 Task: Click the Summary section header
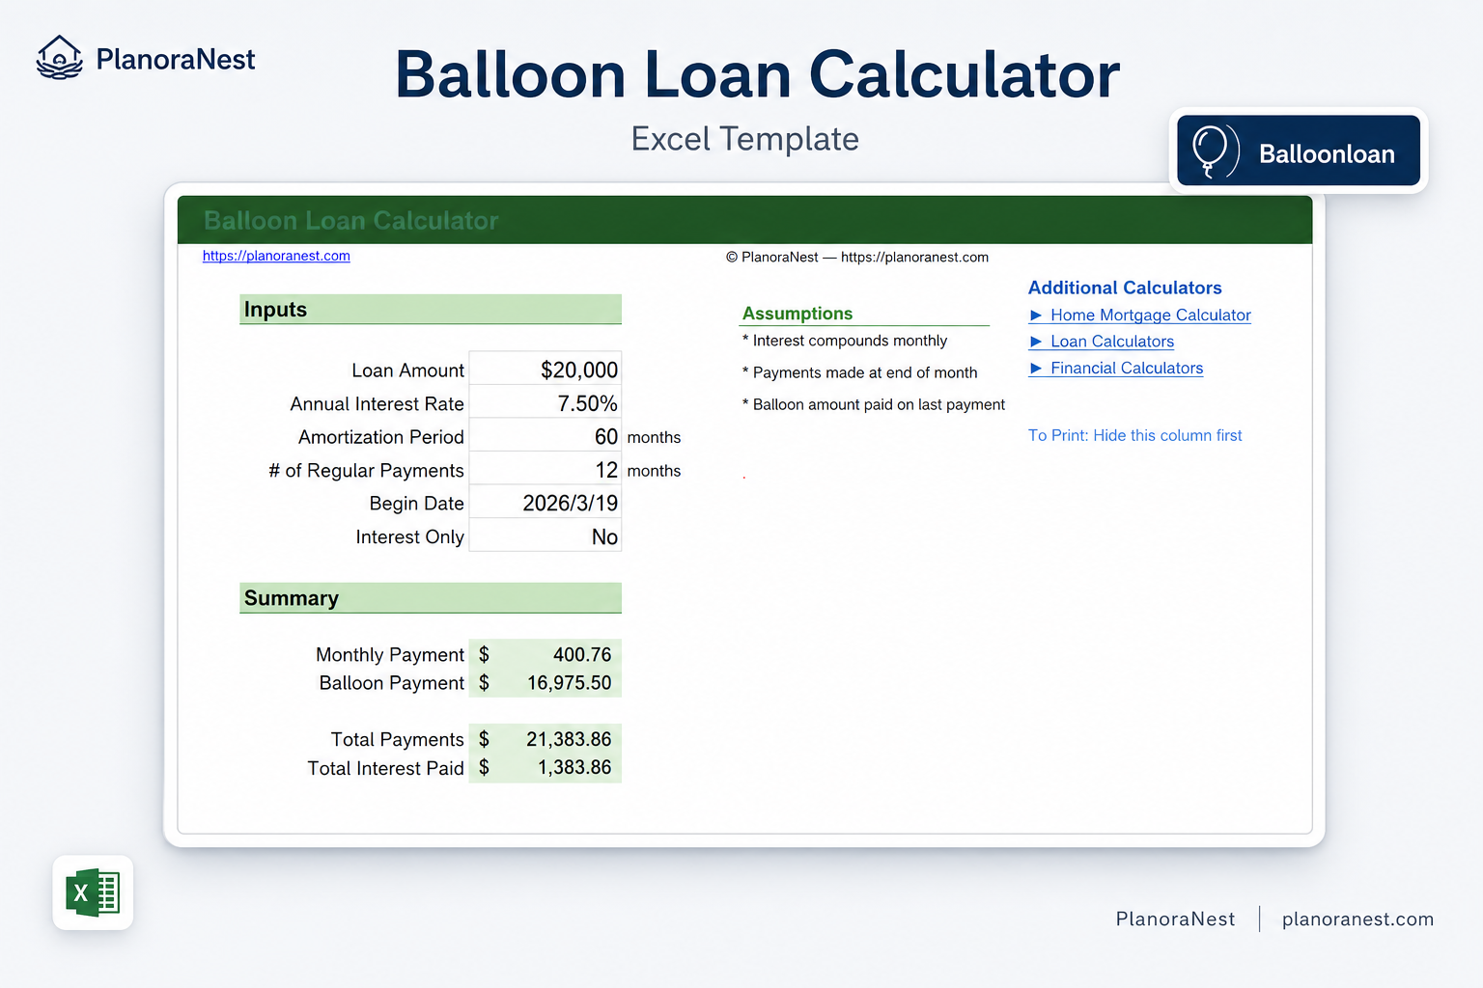point(430,598)
